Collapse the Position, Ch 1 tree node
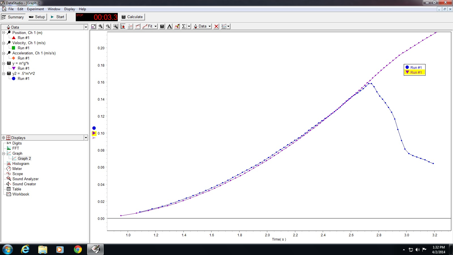Image resolution: width=453 pixels, height=255 pixels. click(x=4, y=33)
